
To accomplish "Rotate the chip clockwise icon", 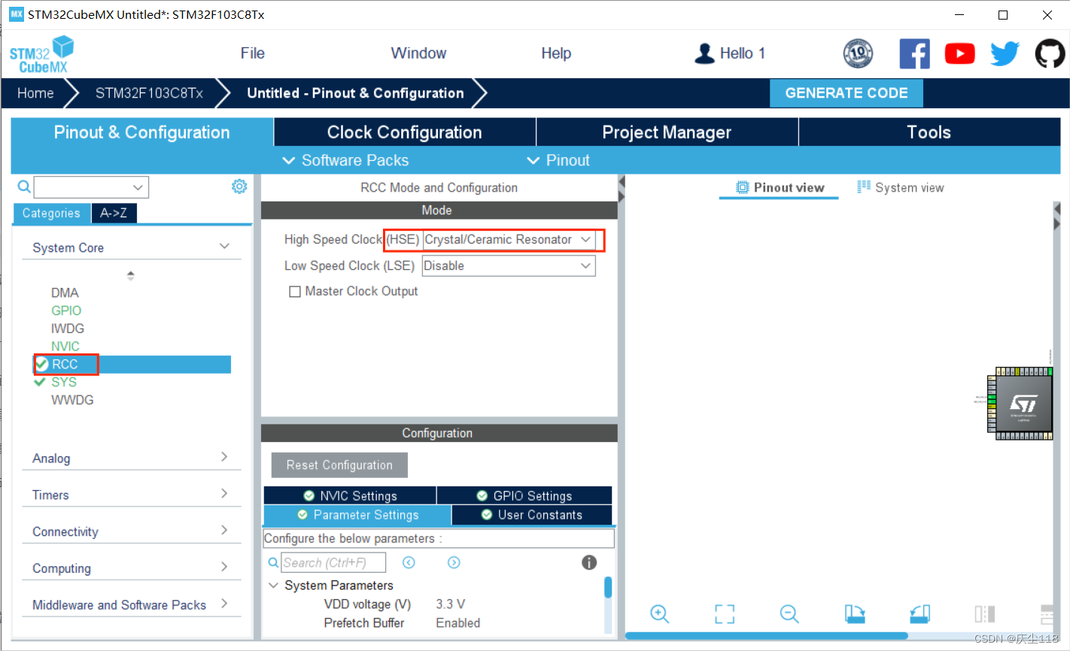I will coord(855,613).
